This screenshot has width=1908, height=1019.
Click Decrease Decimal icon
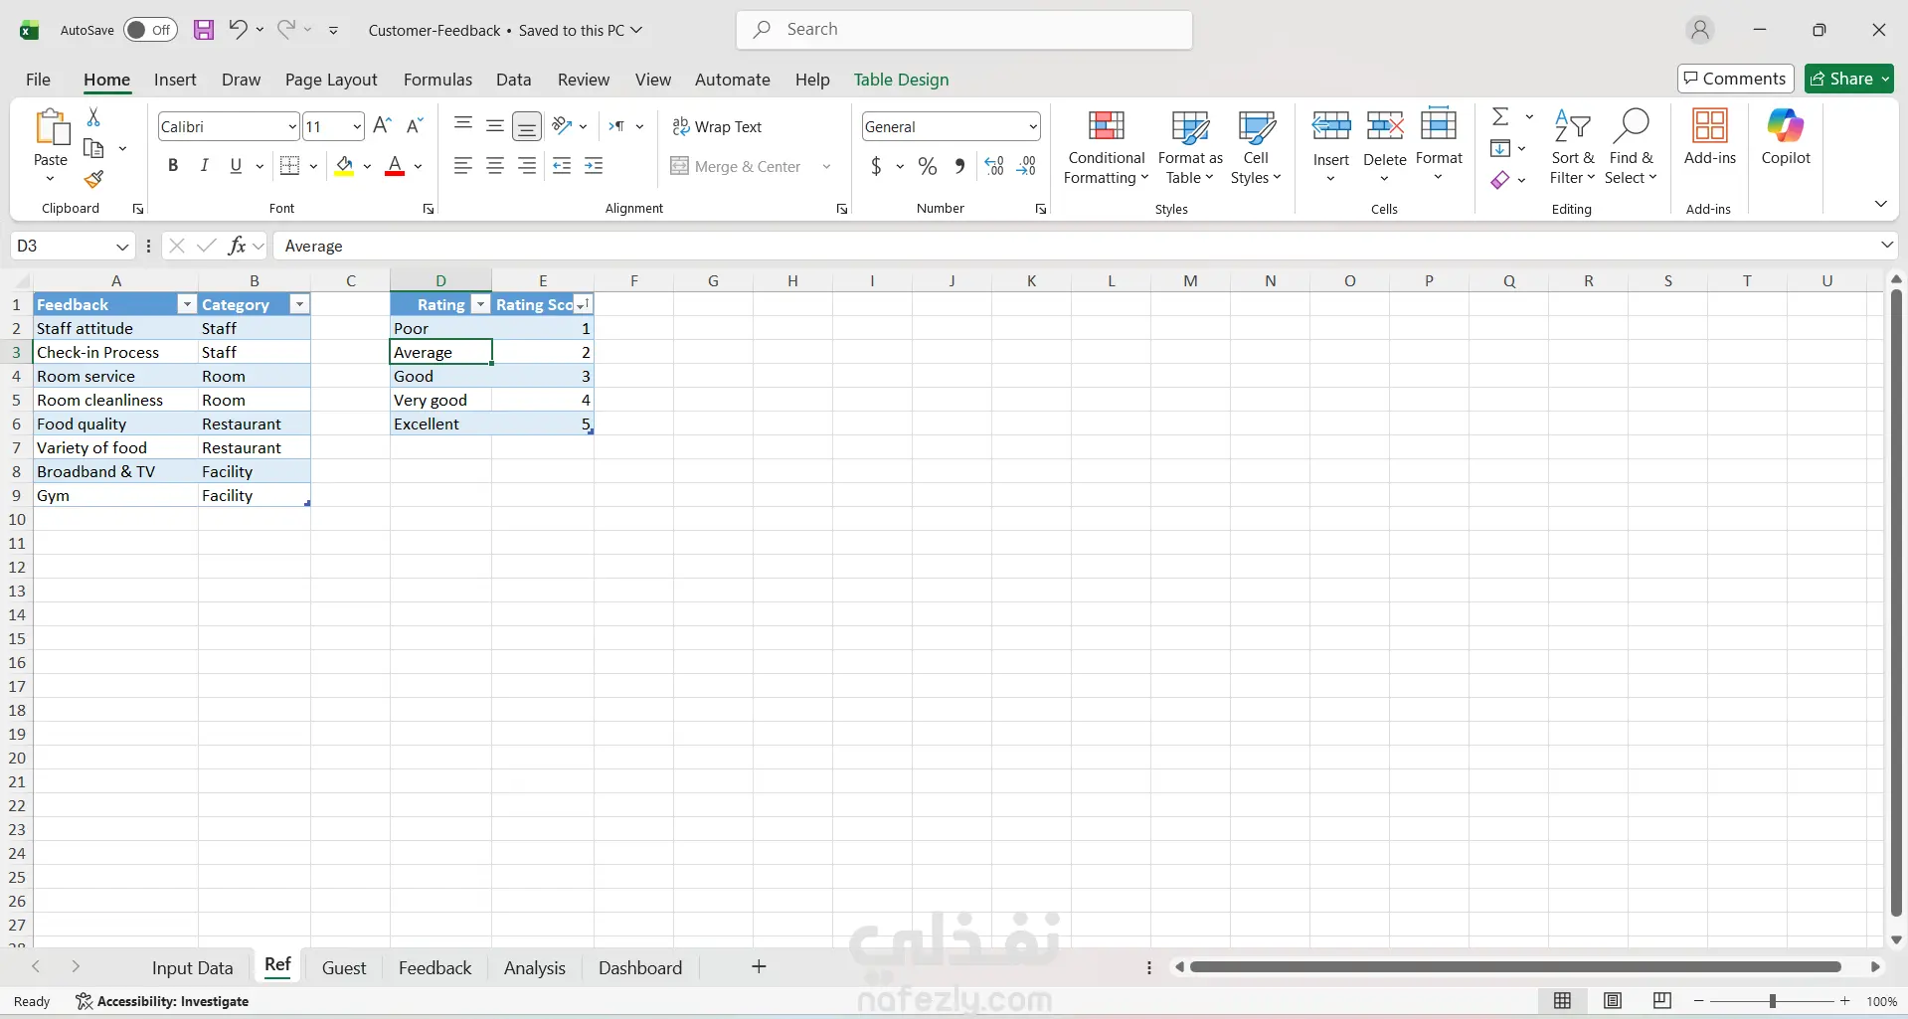[1026, 166]
